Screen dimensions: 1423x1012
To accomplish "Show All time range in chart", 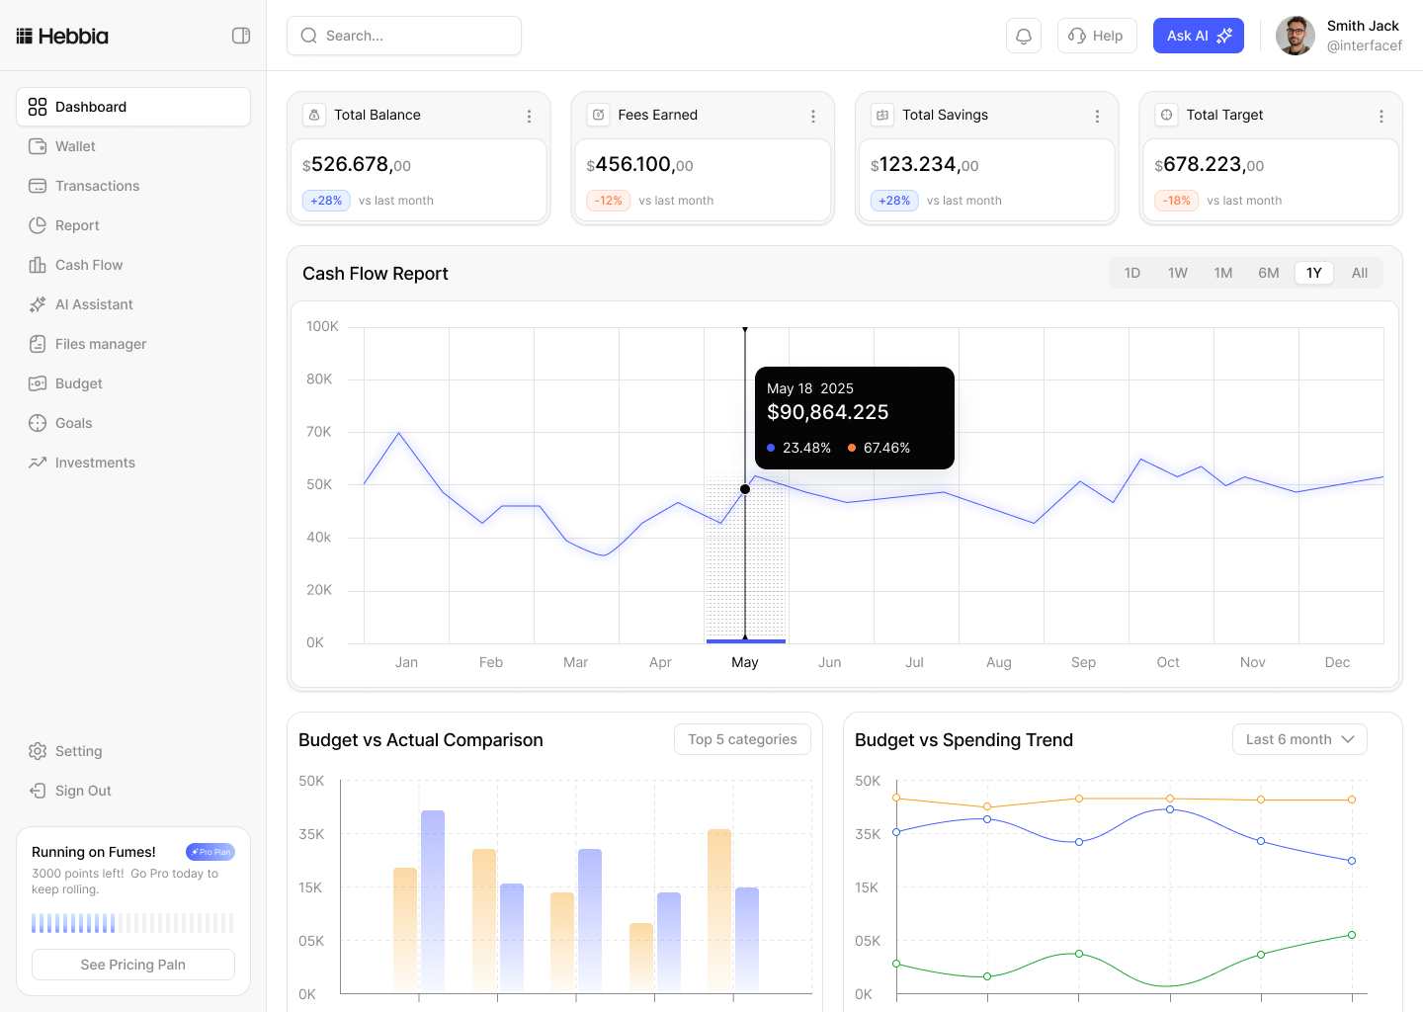I will [1360, 273].
